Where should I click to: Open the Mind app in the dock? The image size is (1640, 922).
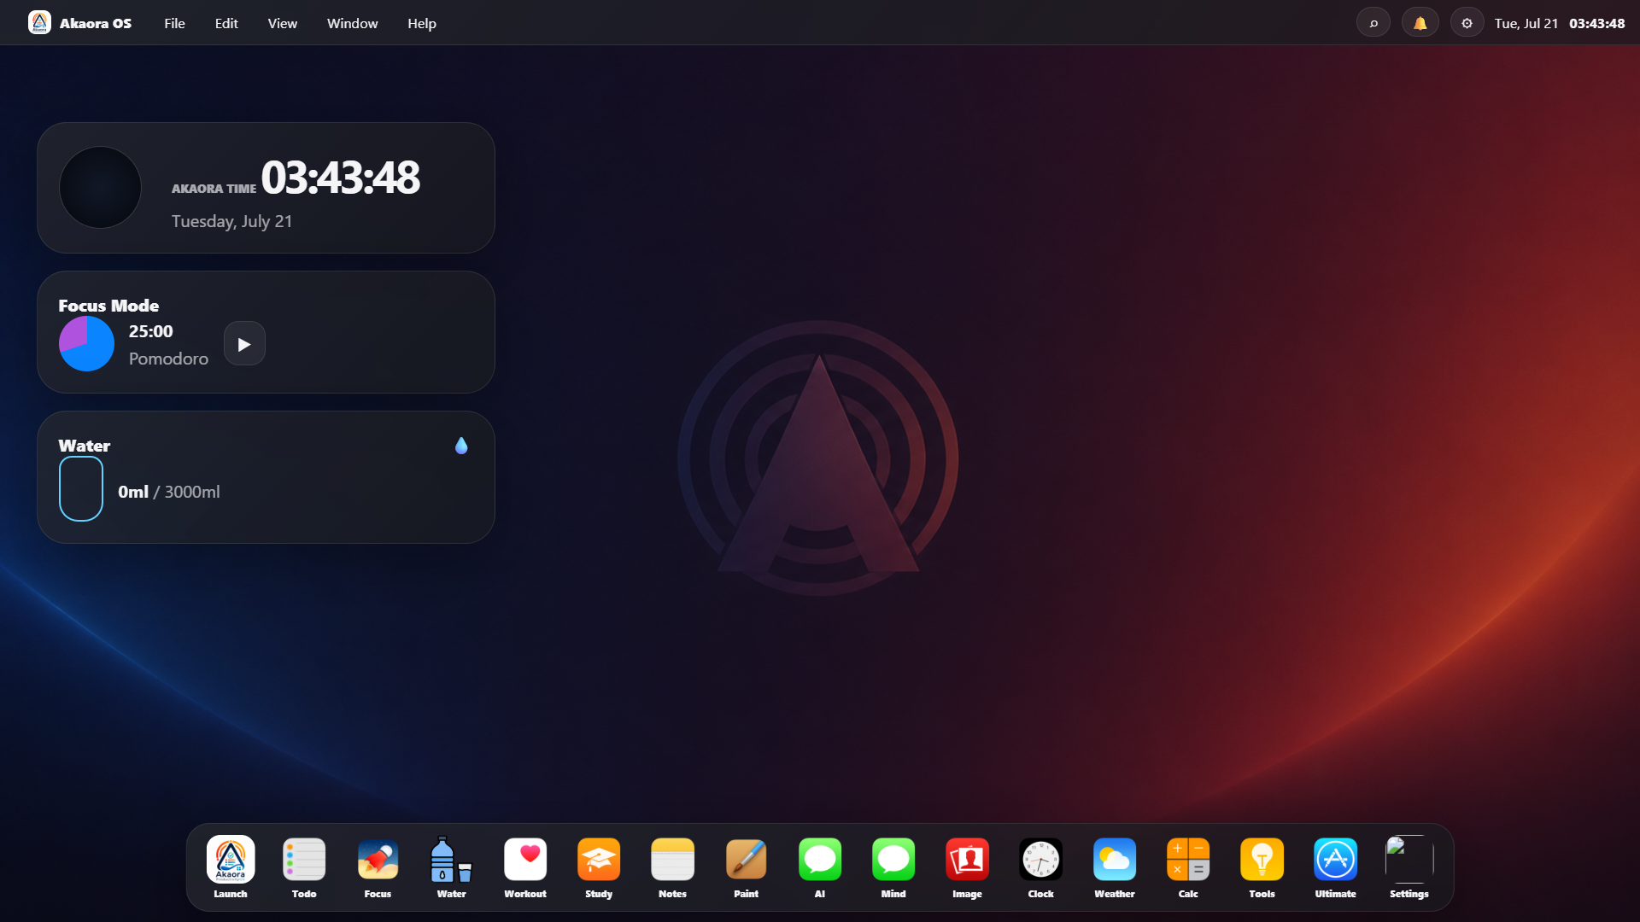click(893, 867)
